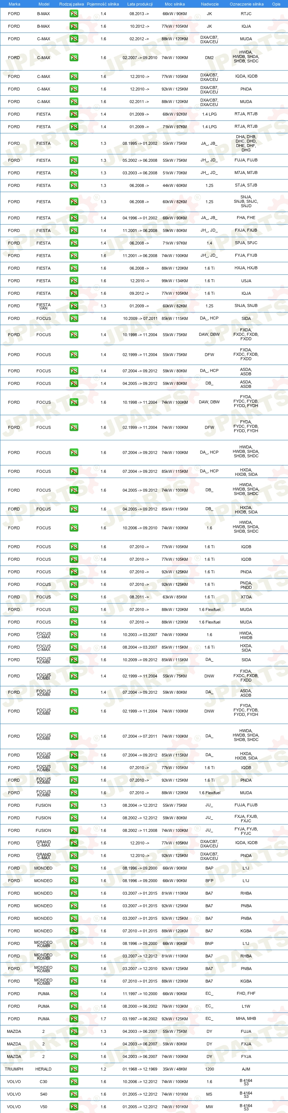The width and height of the screenshot is (288, 1113).
Task: Click power value 51kW / 70KM
Action: click(175, 173)
